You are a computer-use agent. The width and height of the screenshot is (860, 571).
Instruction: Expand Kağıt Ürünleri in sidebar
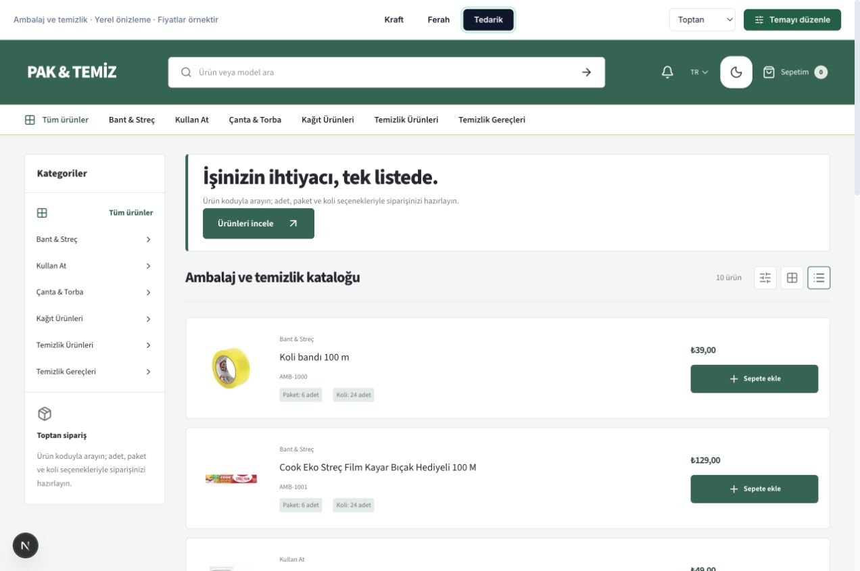pyautogui.click(x=95, y=318)
